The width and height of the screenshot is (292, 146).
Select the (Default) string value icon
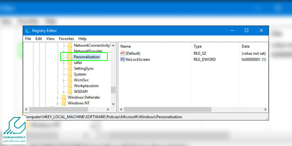(122, 54)
